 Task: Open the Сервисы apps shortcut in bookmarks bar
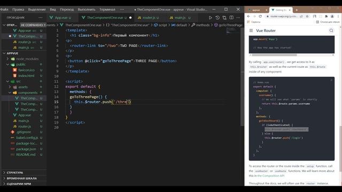point(254,22)
